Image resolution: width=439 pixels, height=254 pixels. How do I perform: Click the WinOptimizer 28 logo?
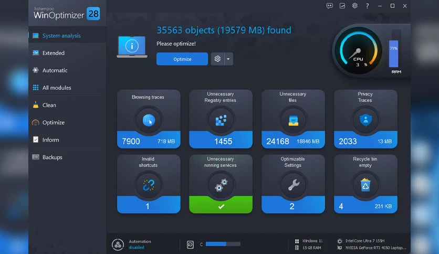coord(67,13)
